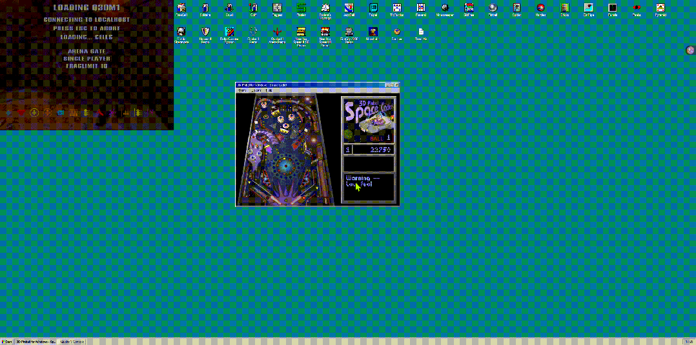This screenshot has height=345, width=696.
Task: Open the Taipei game icon
Action: coord(373,10)
